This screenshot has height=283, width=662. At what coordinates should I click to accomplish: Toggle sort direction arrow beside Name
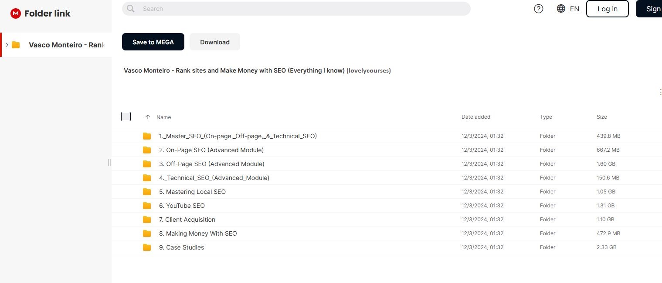click(148, 117)
